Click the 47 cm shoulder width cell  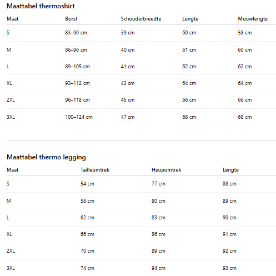[x=128, y=117]
